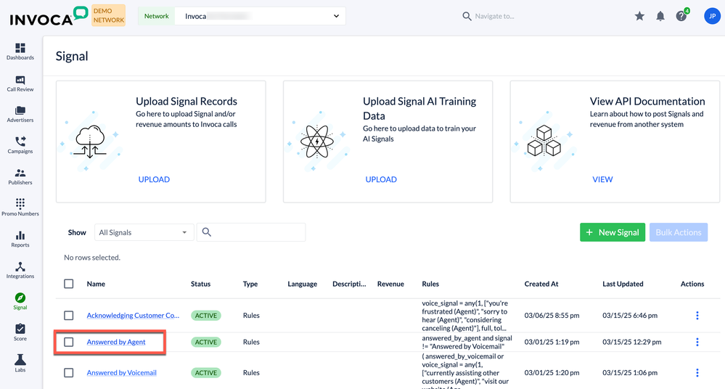725x389 pixels.
Task: Open Labs flask icon
Action: click(20, 363)
